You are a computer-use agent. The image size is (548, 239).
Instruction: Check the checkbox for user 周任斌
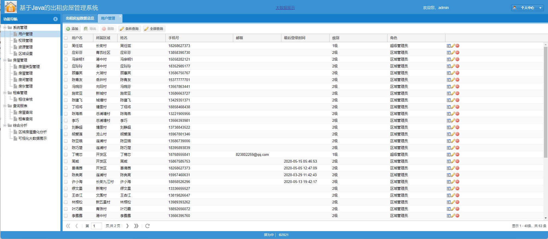click(x=66, y=46)
